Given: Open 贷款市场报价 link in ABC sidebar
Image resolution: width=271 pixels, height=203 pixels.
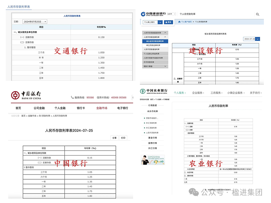Looking at the screenshot, I should (x=152, y=118).
